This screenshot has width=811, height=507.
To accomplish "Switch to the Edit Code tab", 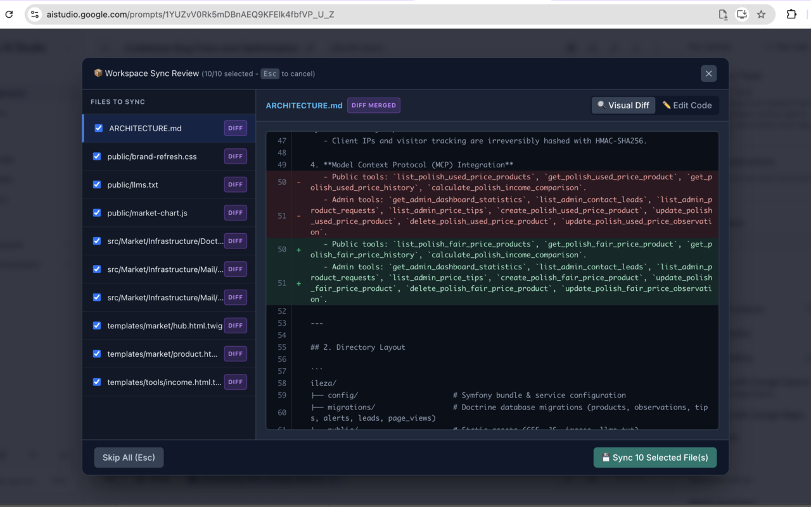I will point(687,105).
